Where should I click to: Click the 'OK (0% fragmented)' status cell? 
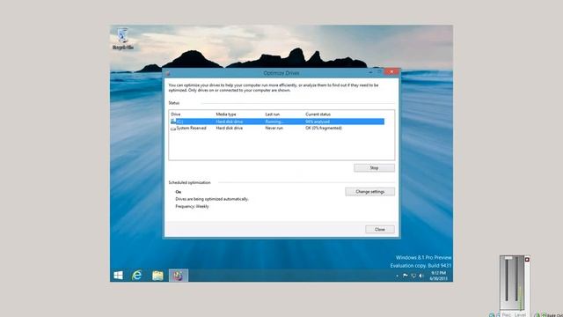324,128
